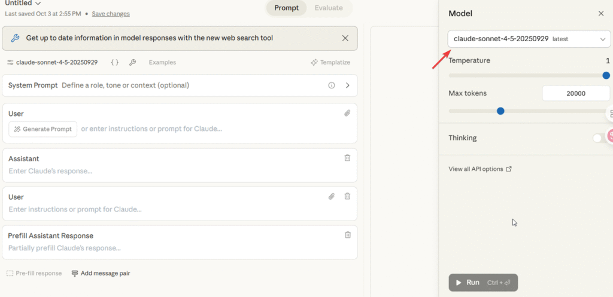Open the model selection dropdown
The width and height of the screenshot is (613, 297).
click(x=529, y=39)
